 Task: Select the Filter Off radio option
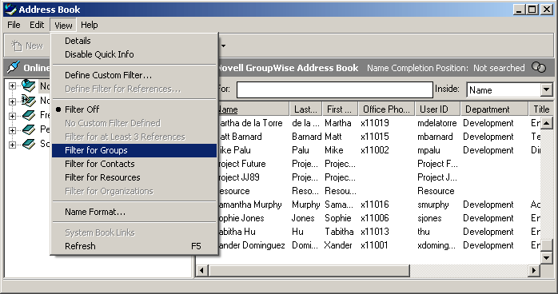(x=134, y=109)
